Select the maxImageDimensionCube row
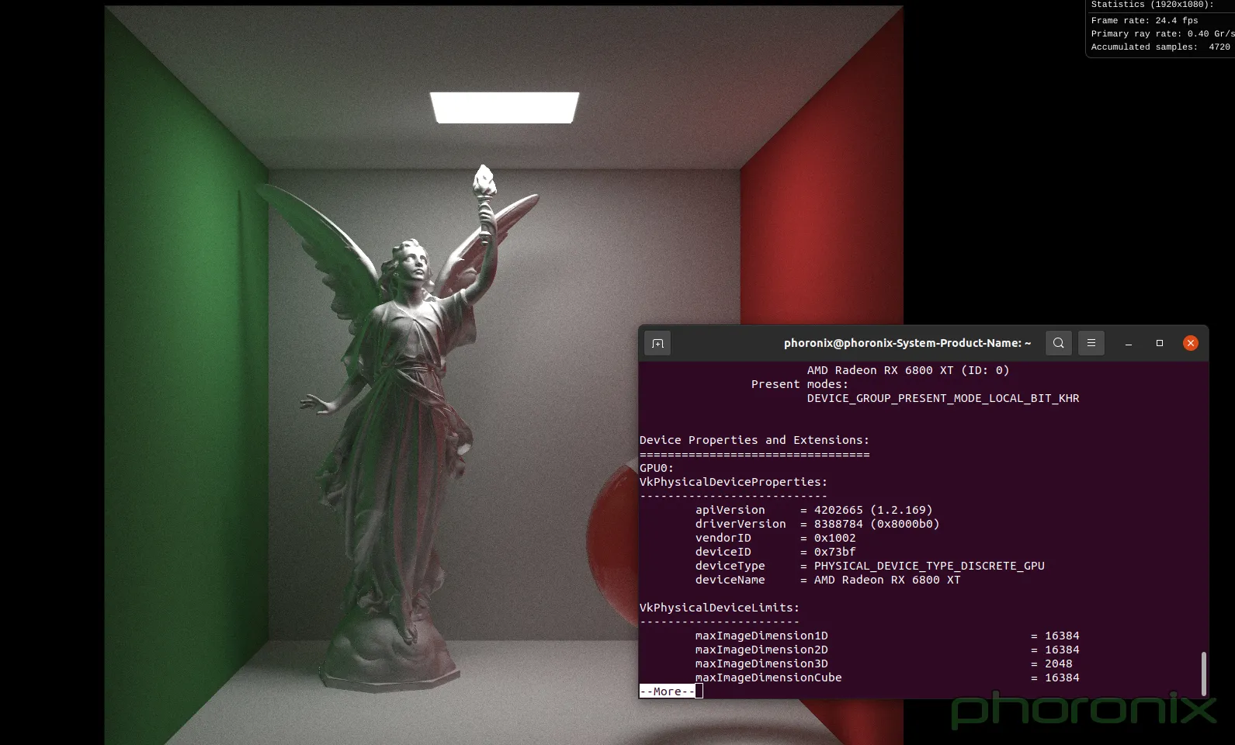This screenshot has height=745, width=1235. pyautogui.click(x=887, y=677)
